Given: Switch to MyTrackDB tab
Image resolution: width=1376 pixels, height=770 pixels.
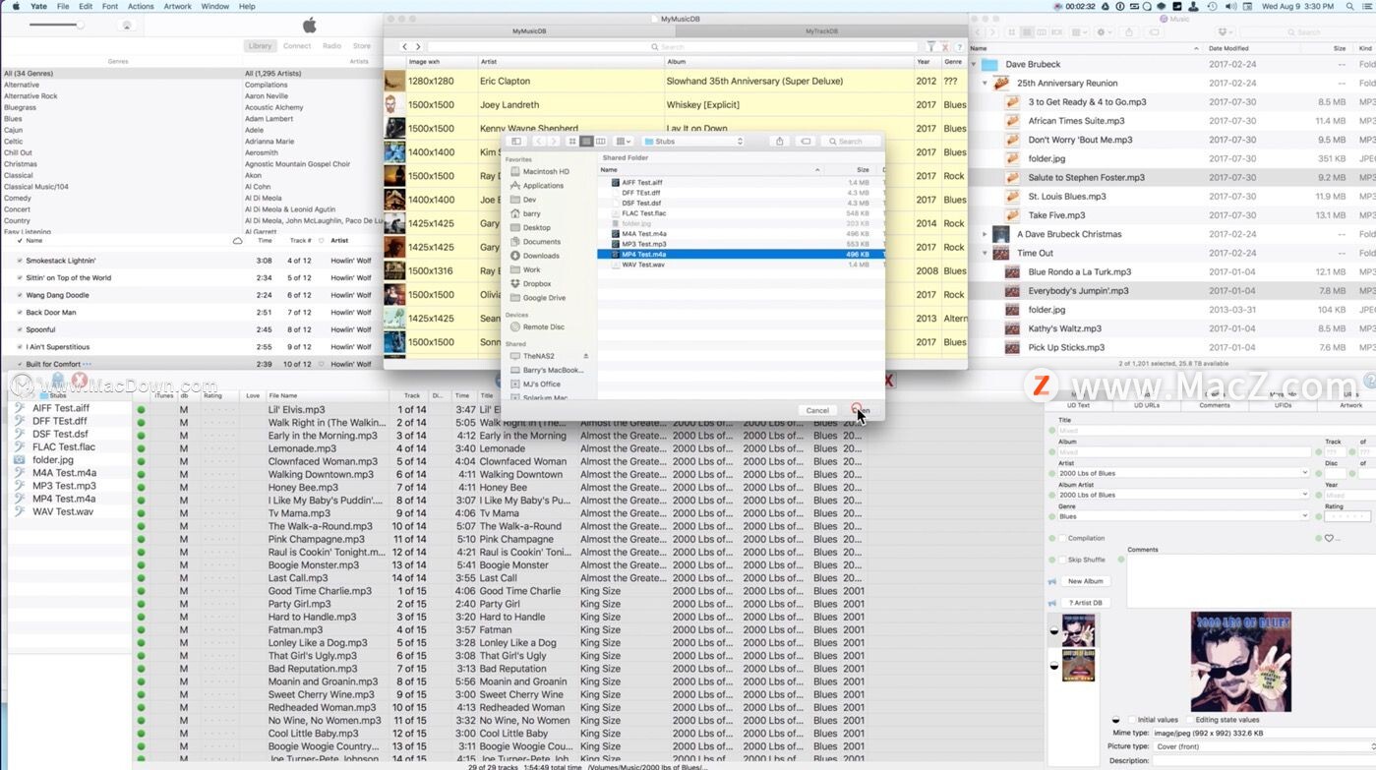Looking at the screenshot, I should click(822, 30).
